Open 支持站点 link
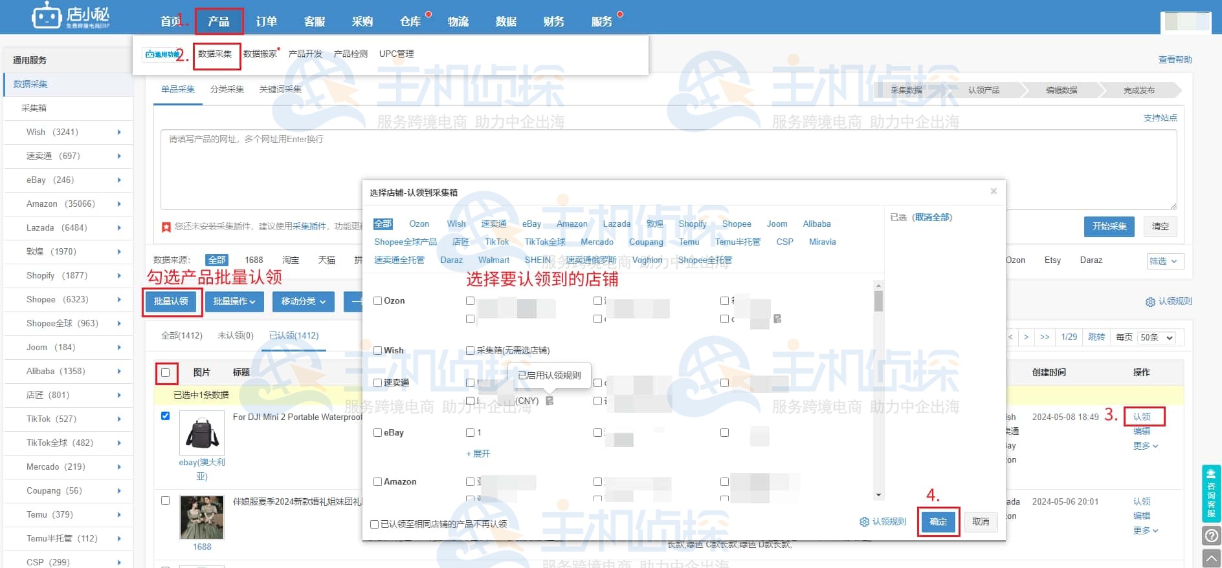This screenshot has width=1222, height=568. tap(1161, 118)
